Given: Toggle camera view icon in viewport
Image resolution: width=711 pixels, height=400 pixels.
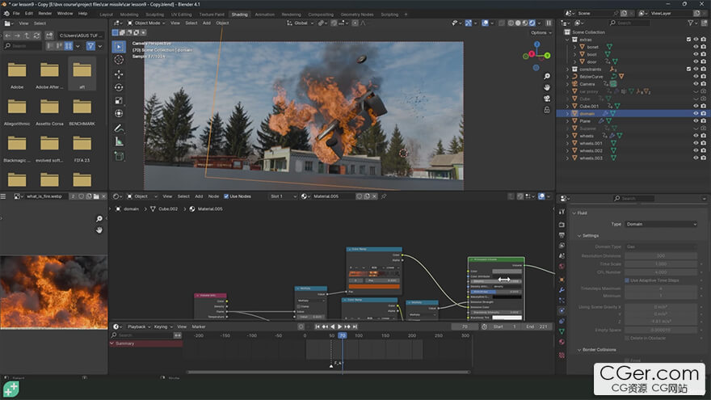Looking at the screenshot, I should (547, 99).
